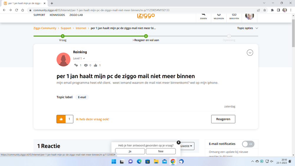Answer Nee in the feedback popup
The image size is (295, 166).
click(x=161, y=151)
